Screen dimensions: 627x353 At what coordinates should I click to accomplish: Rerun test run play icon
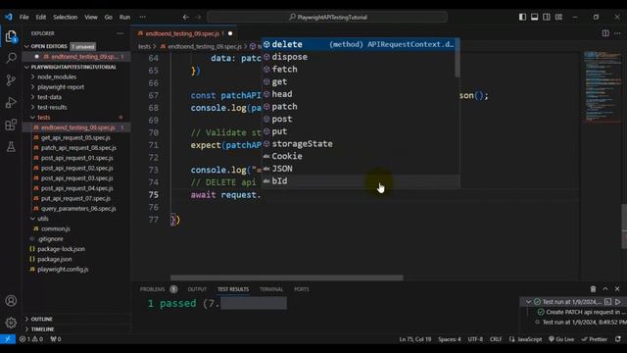tap(618, 302)
